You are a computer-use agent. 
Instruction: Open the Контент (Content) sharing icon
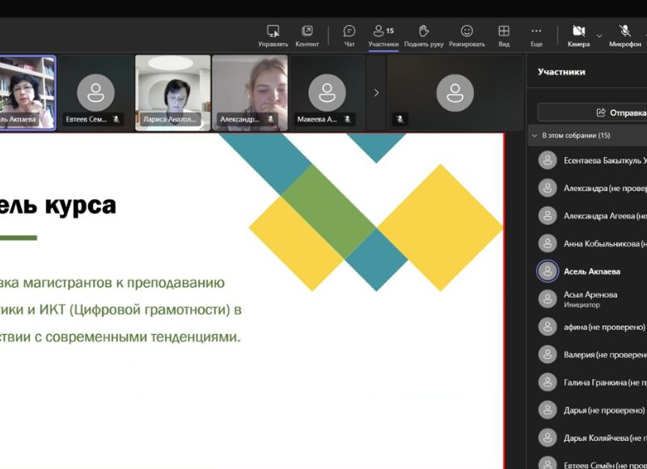pyautogui.click(x=307, y=36)
